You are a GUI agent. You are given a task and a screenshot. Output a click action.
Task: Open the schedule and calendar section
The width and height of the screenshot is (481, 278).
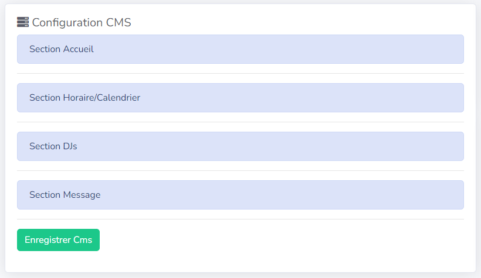(240, 98)
